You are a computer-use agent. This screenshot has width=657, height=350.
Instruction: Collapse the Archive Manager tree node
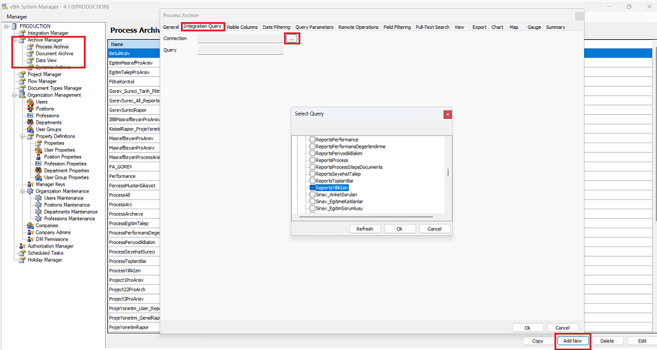14,40
